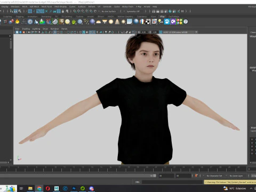Show hidden system tray icons chevron
The image size is (256, 192).
[251, 188]
